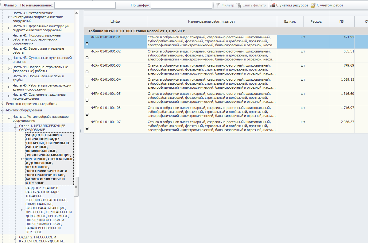This screenshot has height=243, width=368.
Task: Sort by Шифр column header
Action: coord(115,21)
